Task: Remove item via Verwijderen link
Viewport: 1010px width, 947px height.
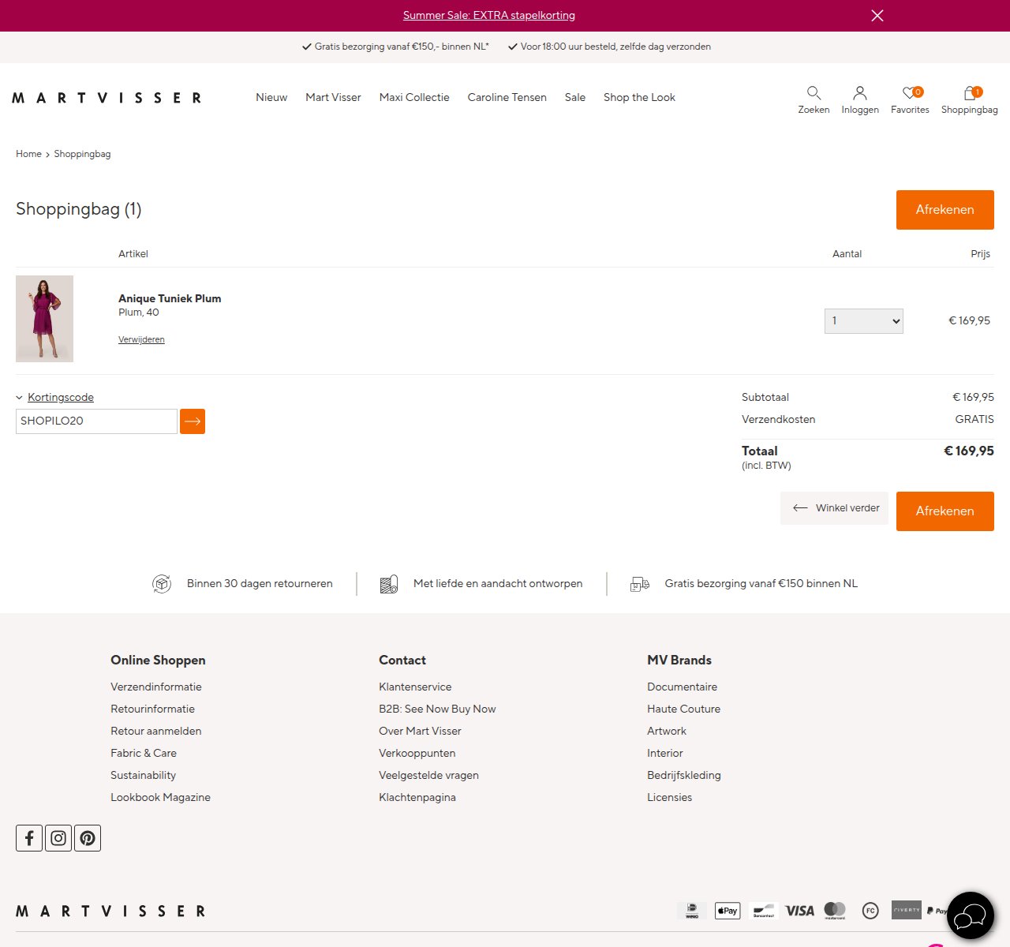Action: (141, 339)
